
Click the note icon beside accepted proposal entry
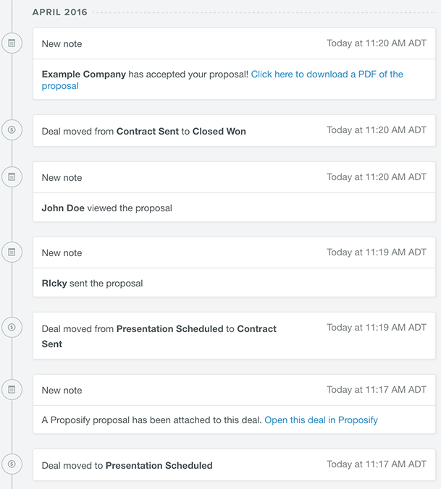[12, 43]
